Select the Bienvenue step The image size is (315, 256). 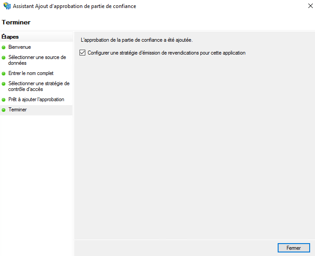point(20,47)
